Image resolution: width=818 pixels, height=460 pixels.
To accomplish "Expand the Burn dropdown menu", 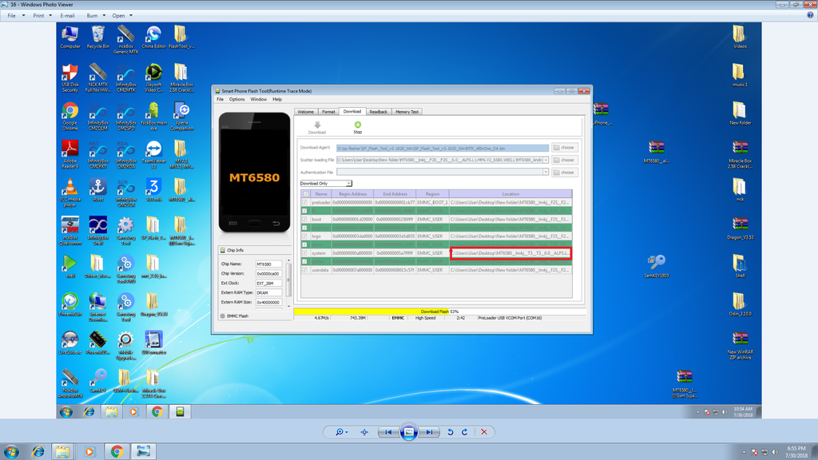I will (x=95, y=15).
